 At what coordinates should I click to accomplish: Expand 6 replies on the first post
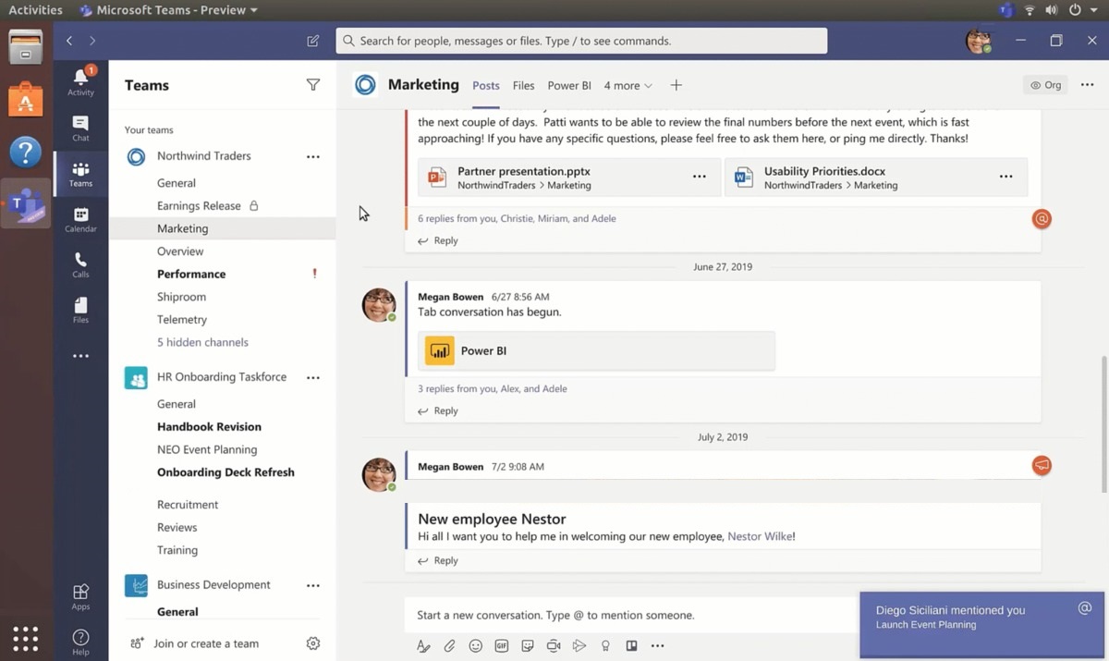[517, 219]
